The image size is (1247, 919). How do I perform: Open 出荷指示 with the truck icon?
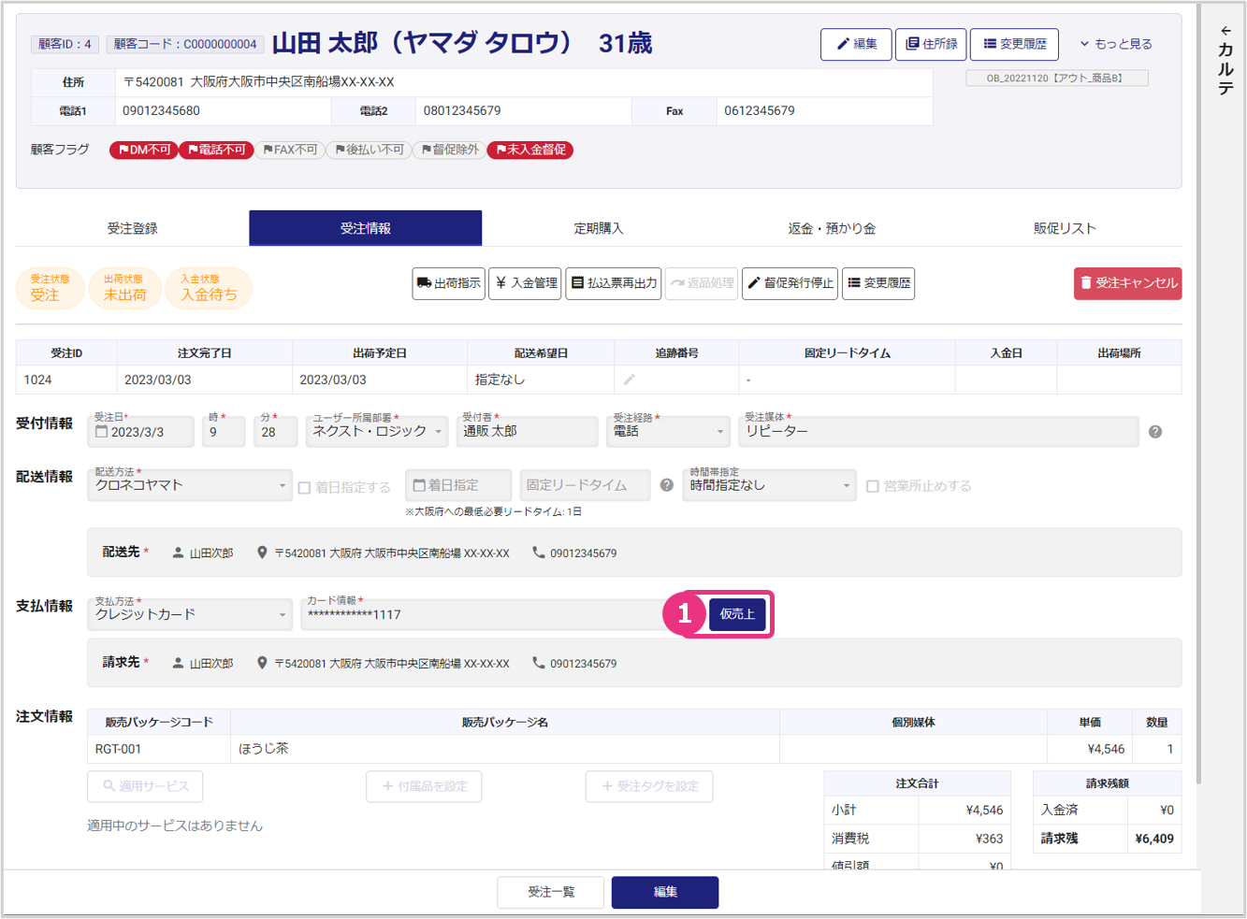(x=448, y=283)
